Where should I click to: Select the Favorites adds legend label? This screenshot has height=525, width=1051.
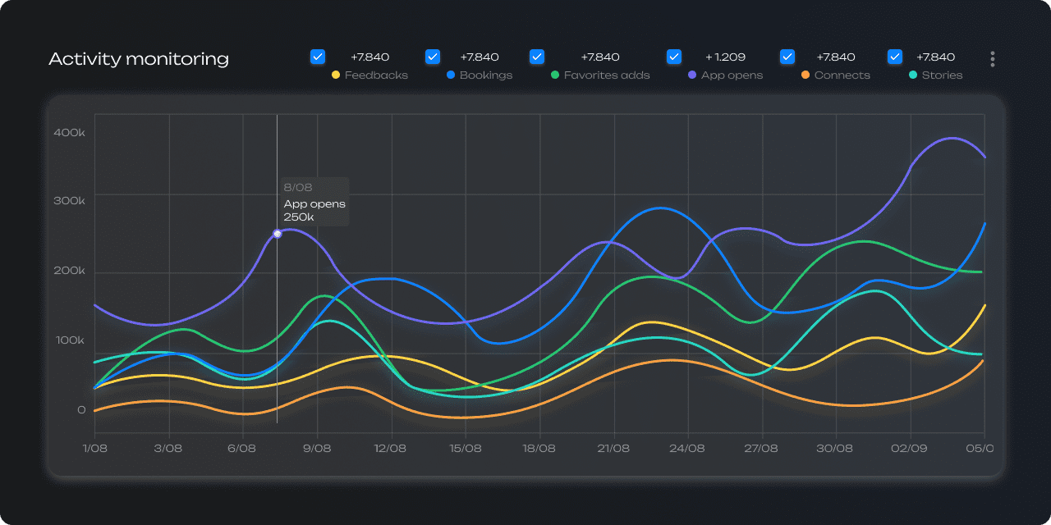click(x=606, y=75)
